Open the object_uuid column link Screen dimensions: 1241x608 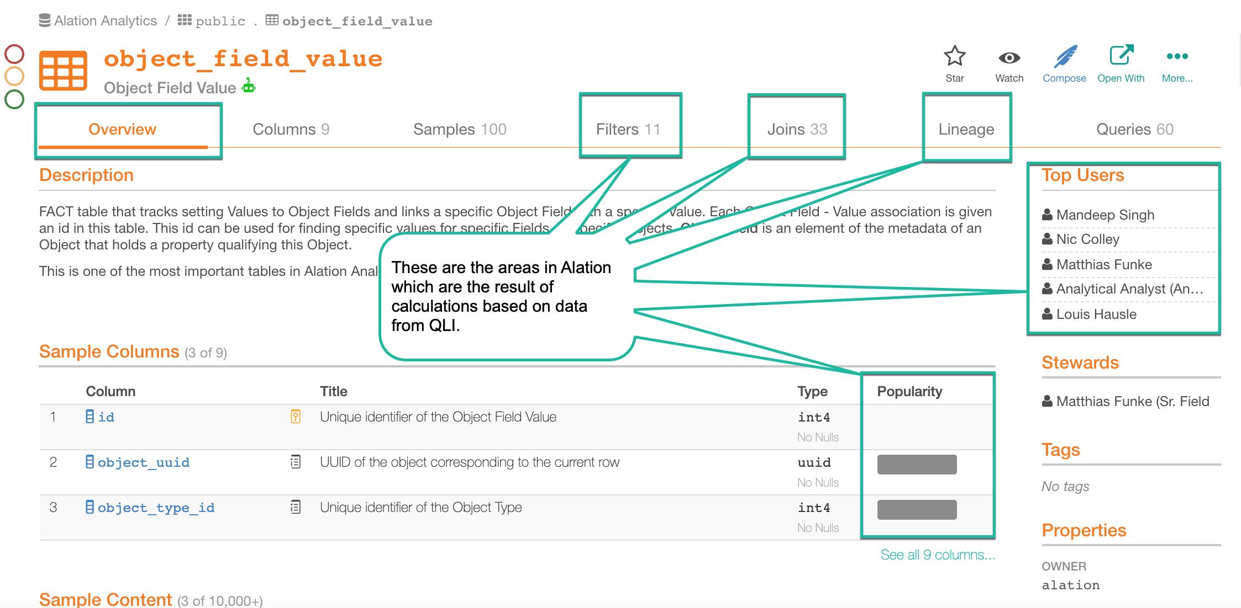click(x=144, y=462)
